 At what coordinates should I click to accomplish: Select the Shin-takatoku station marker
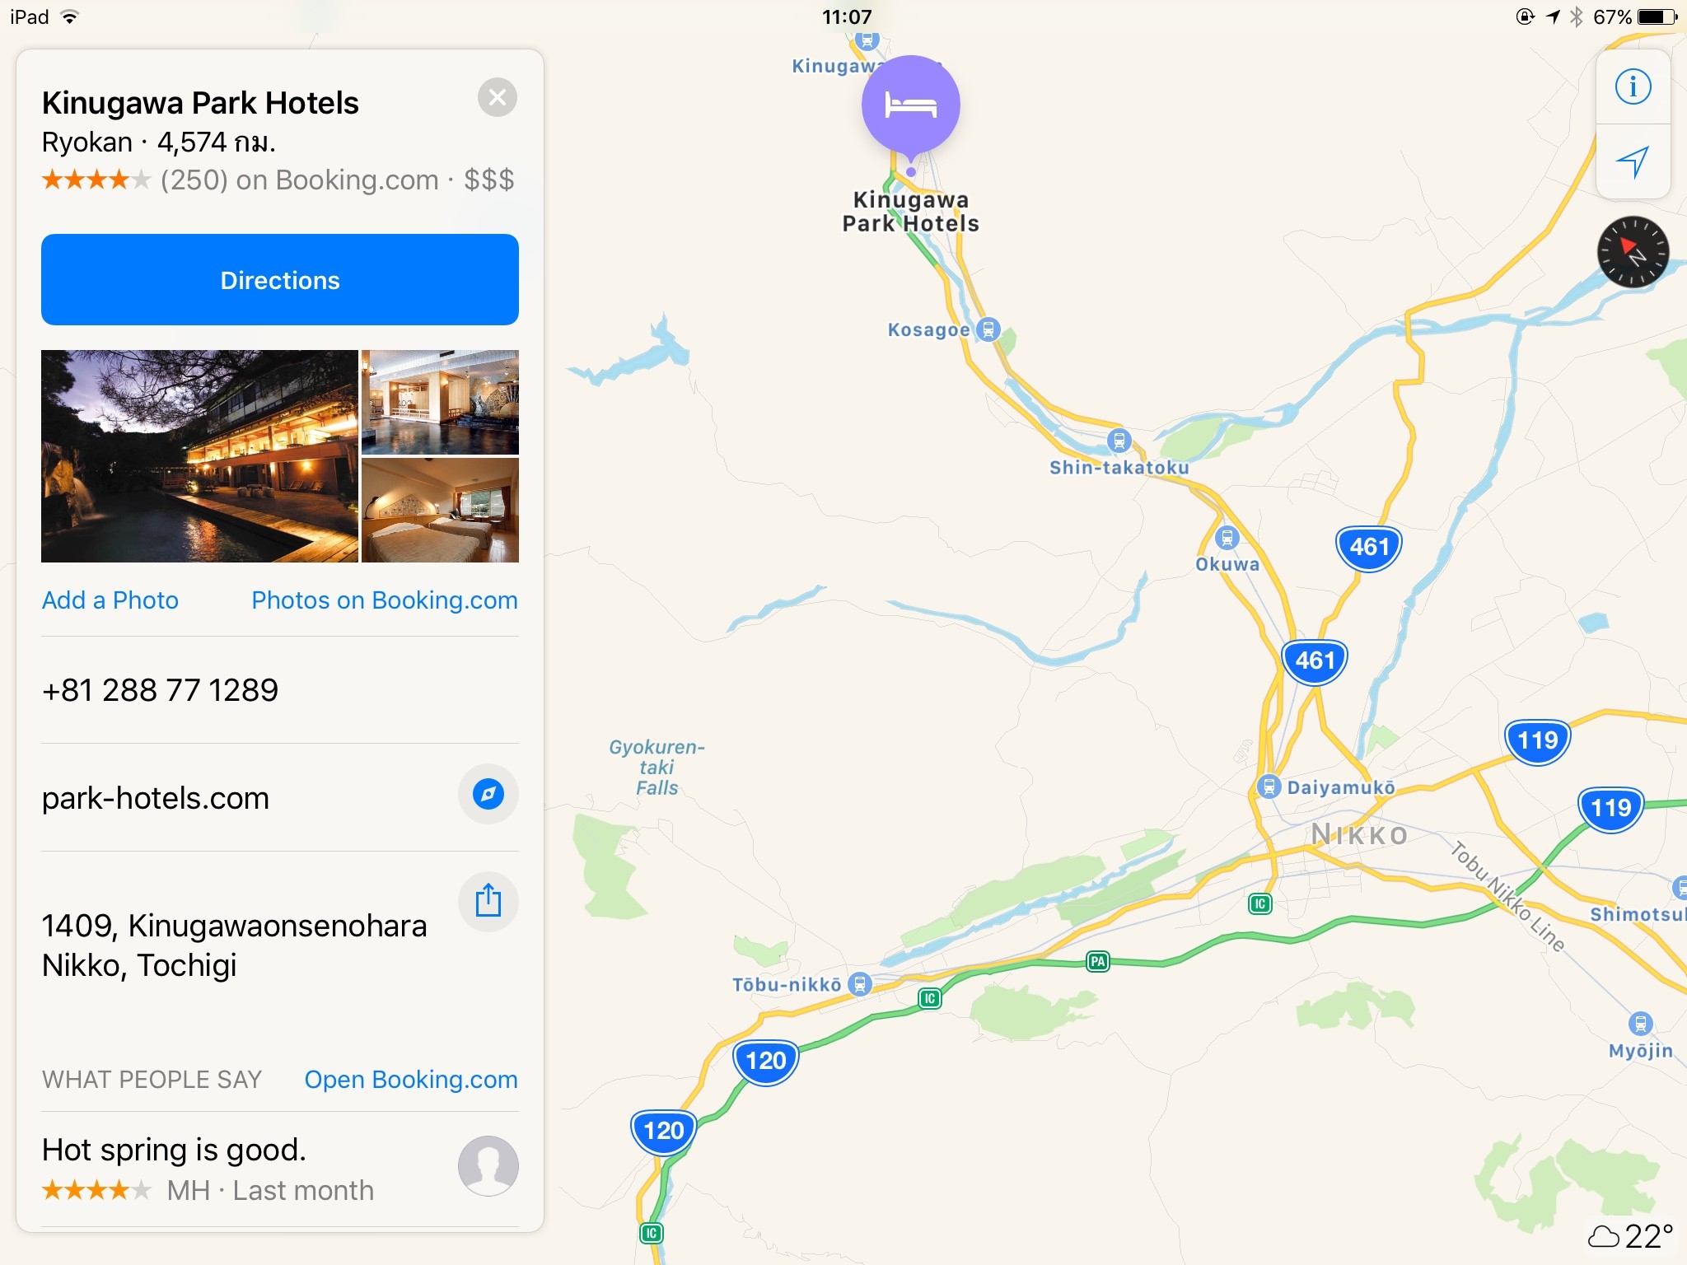tap(1119, 441)
